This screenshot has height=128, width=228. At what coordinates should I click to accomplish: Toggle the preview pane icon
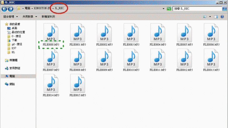point(216,17)
